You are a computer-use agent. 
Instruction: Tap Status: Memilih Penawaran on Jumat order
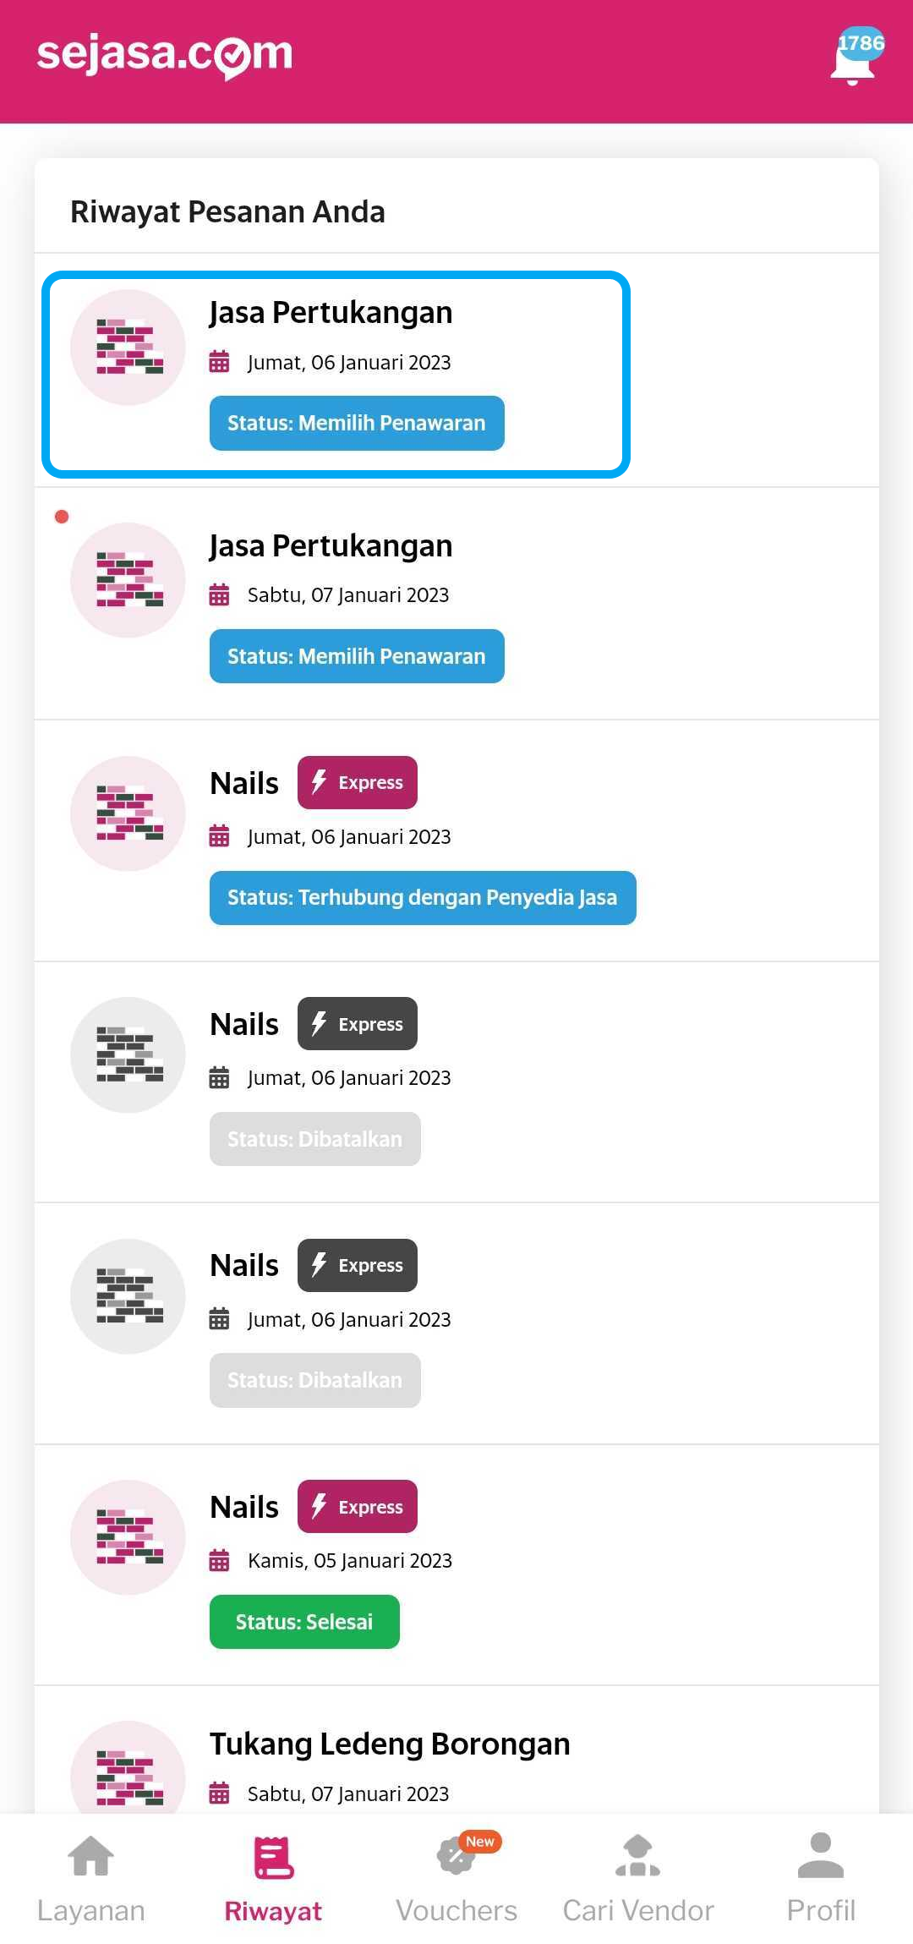pos(357,424)
